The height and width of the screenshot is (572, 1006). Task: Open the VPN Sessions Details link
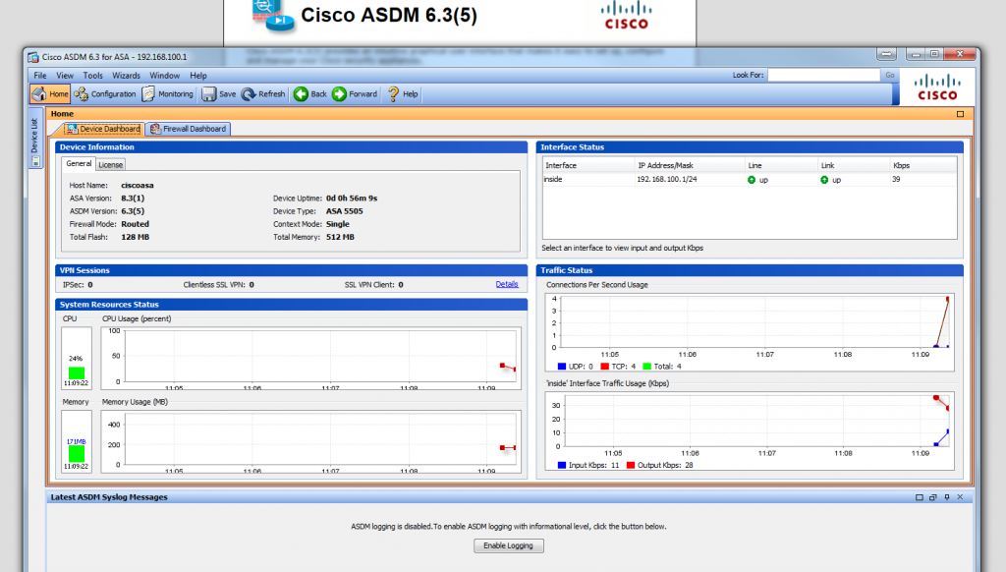507,284
